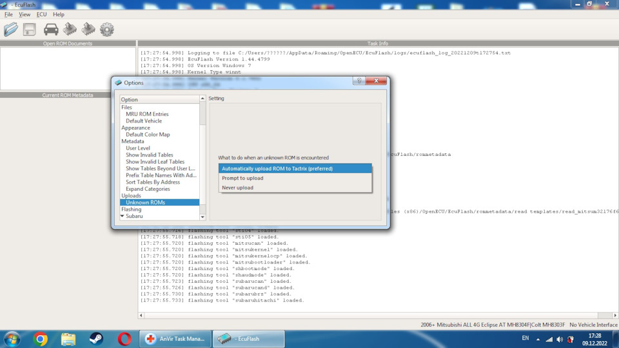Minimize the EcuFlash window
The image size is (619, 348).
[578, 5]
